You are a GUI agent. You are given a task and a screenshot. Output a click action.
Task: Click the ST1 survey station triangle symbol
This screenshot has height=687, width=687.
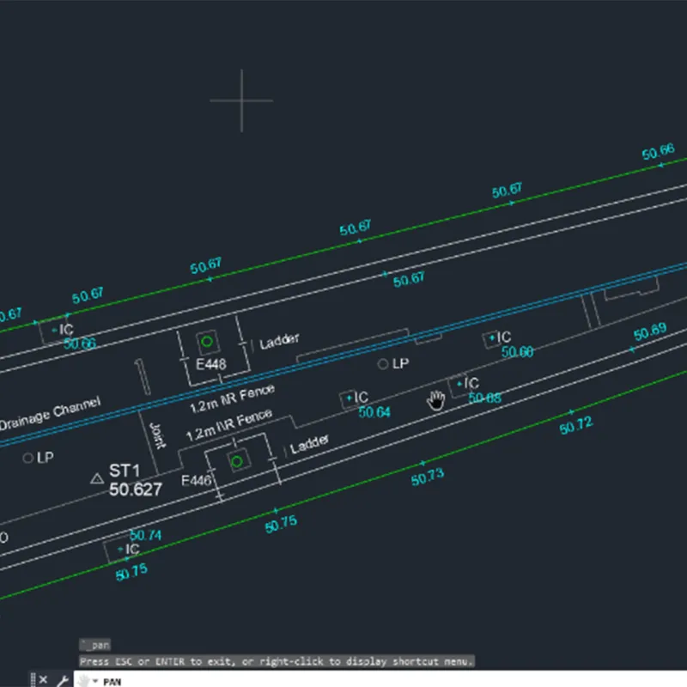[x=97, y=478]
